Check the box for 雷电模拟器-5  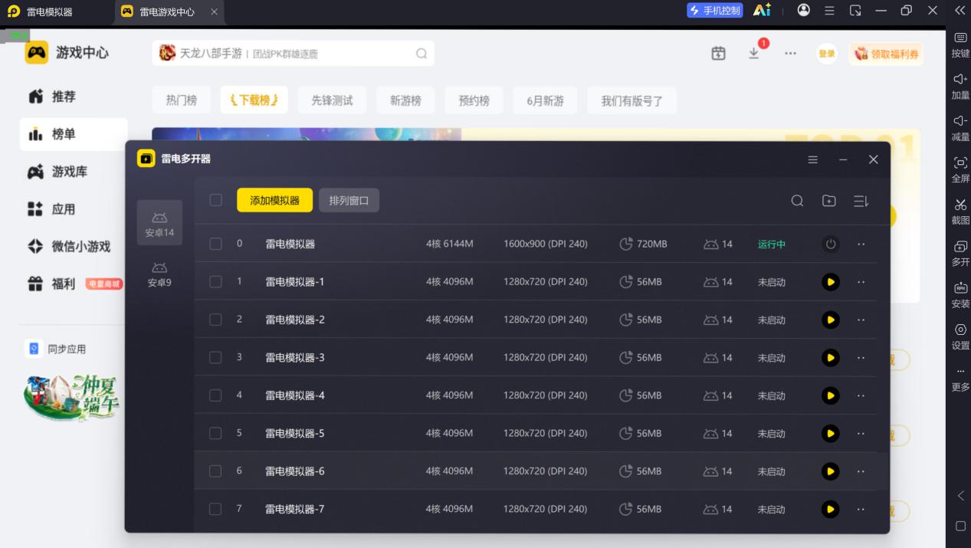coord(215,433)
